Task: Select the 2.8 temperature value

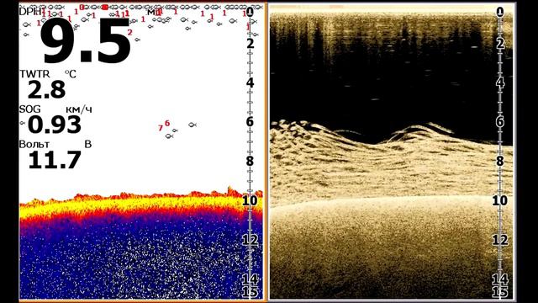Action: click(x=46, y=89)
